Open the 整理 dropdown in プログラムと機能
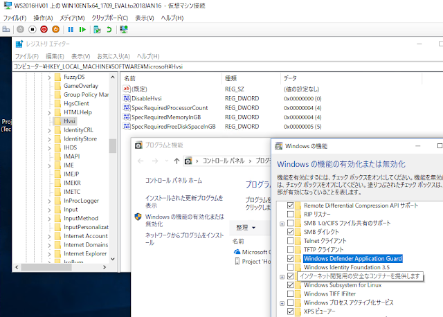443x317 pixels. [246, 228]
